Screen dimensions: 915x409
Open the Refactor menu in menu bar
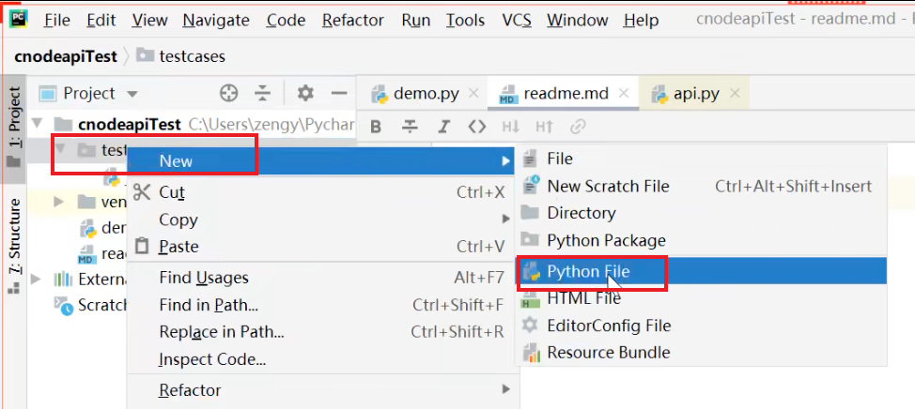(x=353, y=21)
